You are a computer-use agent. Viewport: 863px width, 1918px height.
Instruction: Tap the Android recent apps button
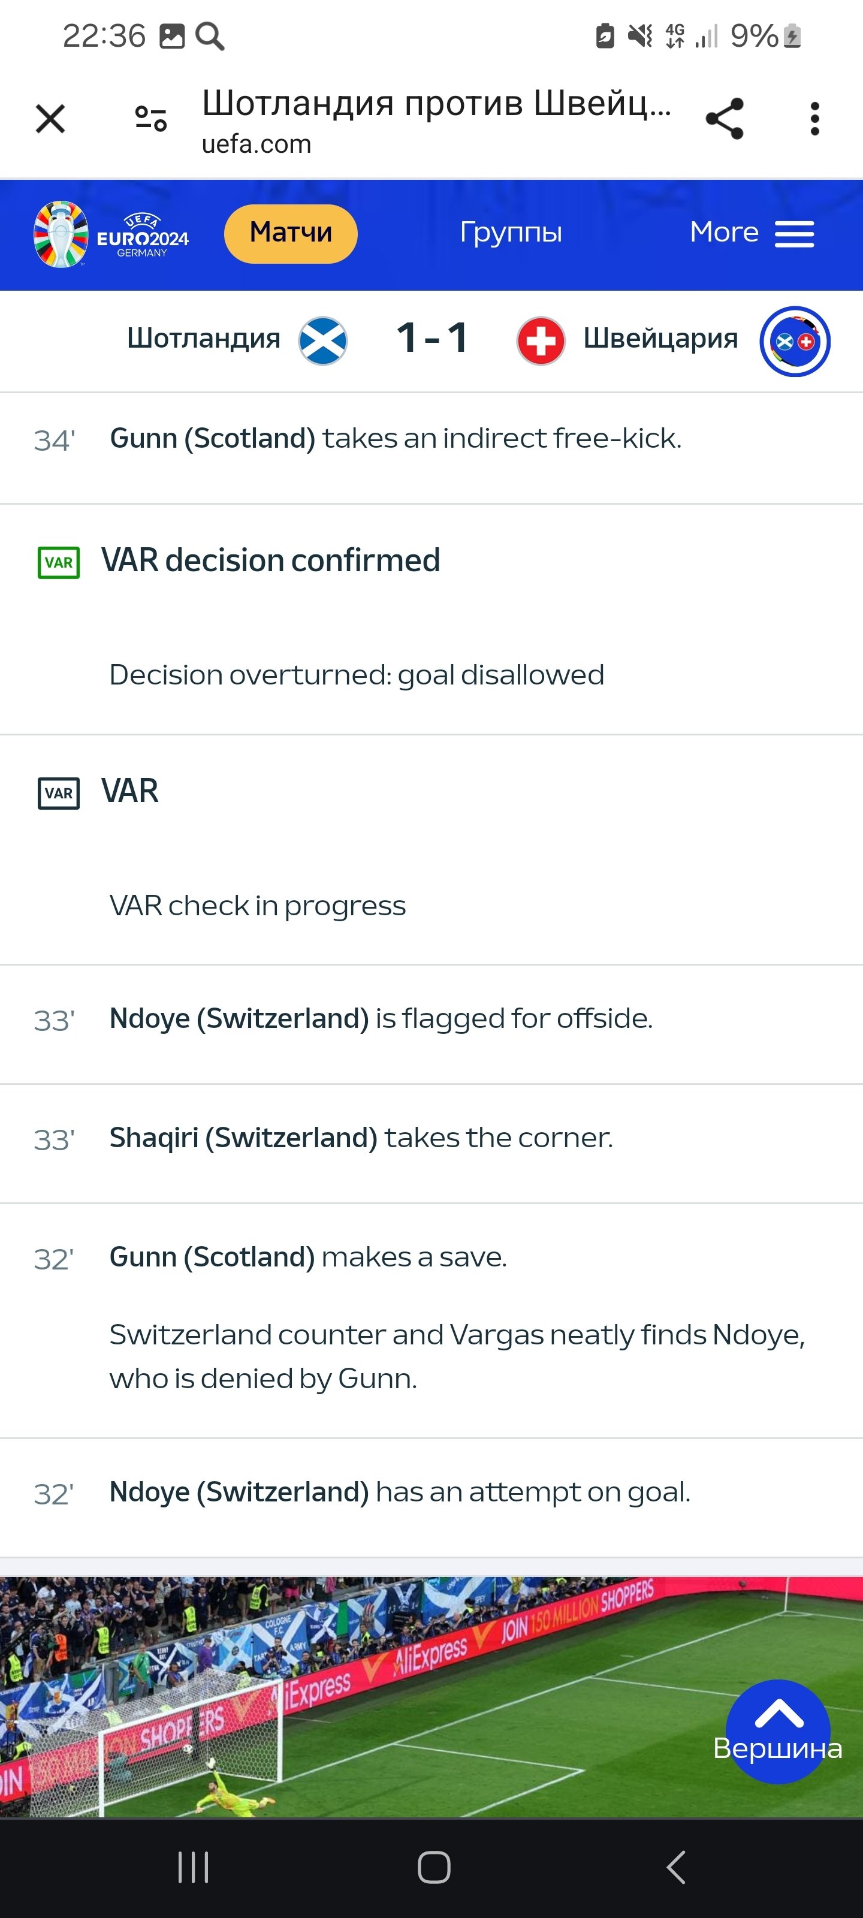194,1866
